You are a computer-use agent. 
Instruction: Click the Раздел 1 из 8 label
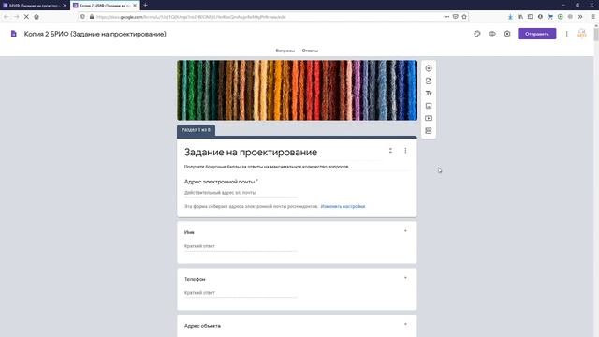coord(196,130)
